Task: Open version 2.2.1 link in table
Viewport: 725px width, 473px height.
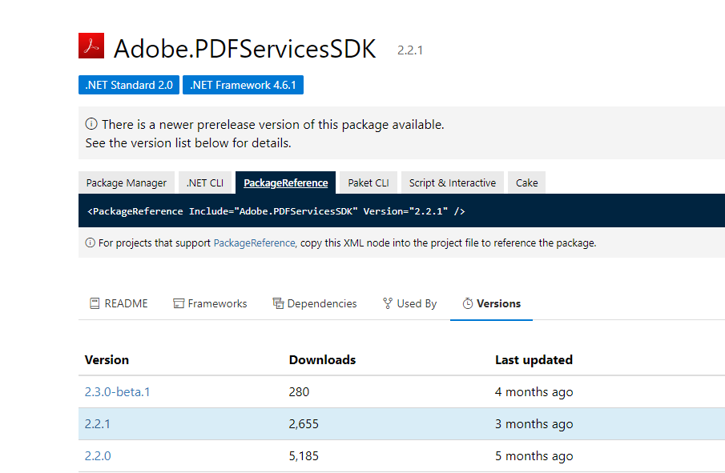Action: click(98, 423)
